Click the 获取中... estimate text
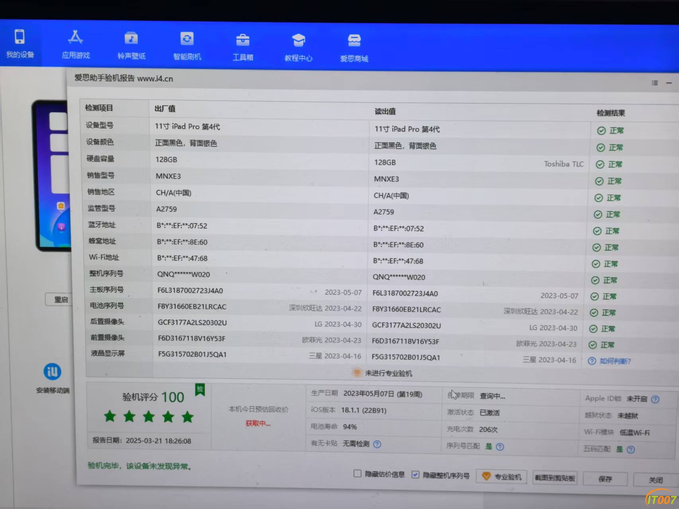The width and height of the screenshot is (679, 509). [258, 423]
